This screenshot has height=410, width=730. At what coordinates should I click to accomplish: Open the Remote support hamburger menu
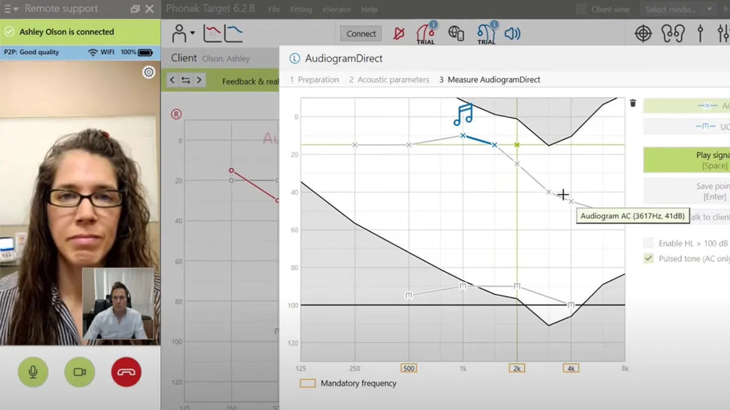click(x=11, y=9)
